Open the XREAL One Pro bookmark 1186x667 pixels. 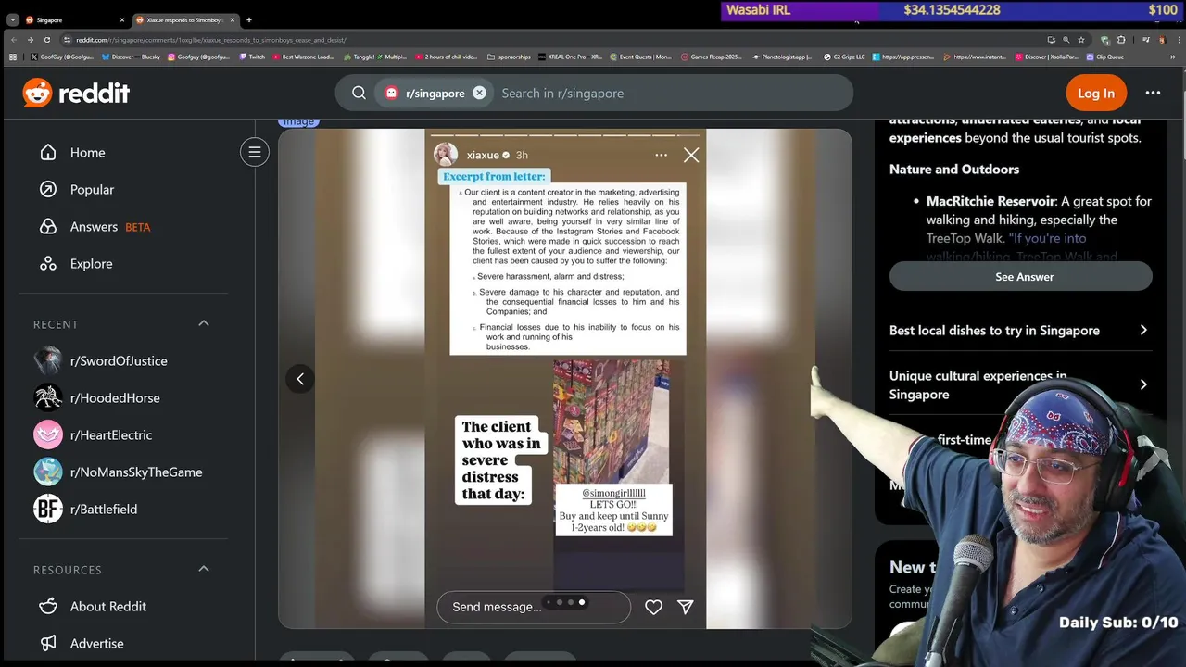pos(570,57)
